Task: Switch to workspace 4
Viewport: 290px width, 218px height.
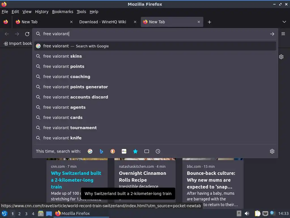Action: pyautogui.click(x=33, y=214)
